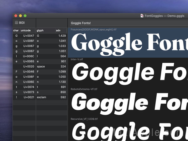The height and width of the screenshot is (141, 188).
Task: Close the FontGoggles window with red button
Action: click(x=16, y=16)
